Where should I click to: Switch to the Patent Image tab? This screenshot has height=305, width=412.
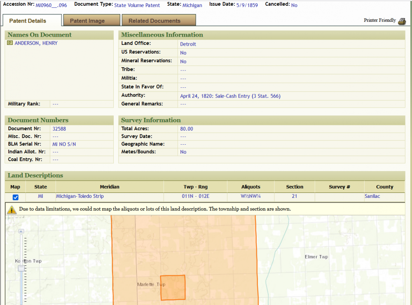click(87, 21)
